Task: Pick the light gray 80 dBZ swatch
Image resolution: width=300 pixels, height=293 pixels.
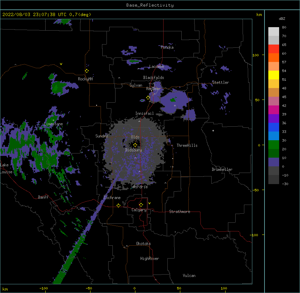Action: coord(274,32)
